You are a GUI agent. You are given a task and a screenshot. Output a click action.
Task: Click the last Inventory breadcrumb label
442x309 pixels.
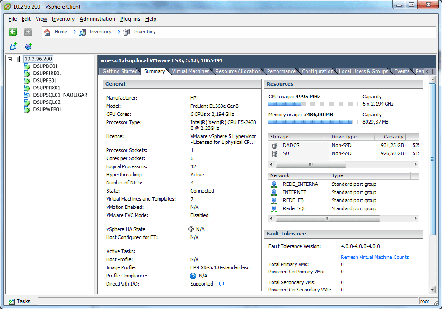click(145, 32)
